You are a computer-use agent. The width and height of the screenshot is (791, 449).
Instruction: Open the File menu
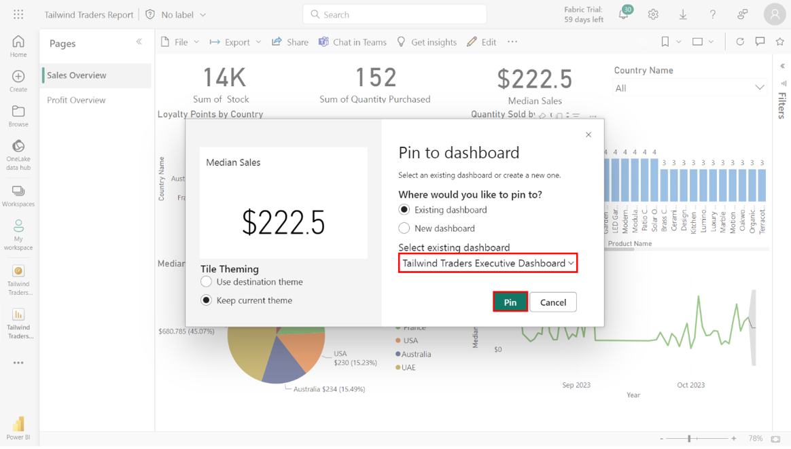180,42
